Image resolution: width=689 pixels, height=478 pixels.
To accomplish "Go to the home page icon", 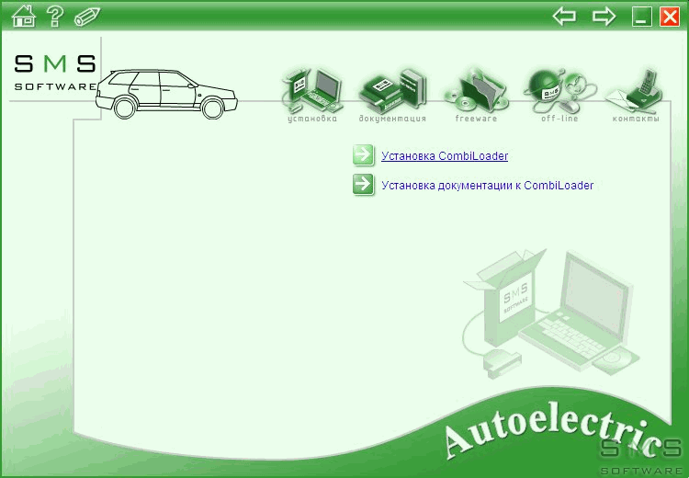I will click(24, 17).
